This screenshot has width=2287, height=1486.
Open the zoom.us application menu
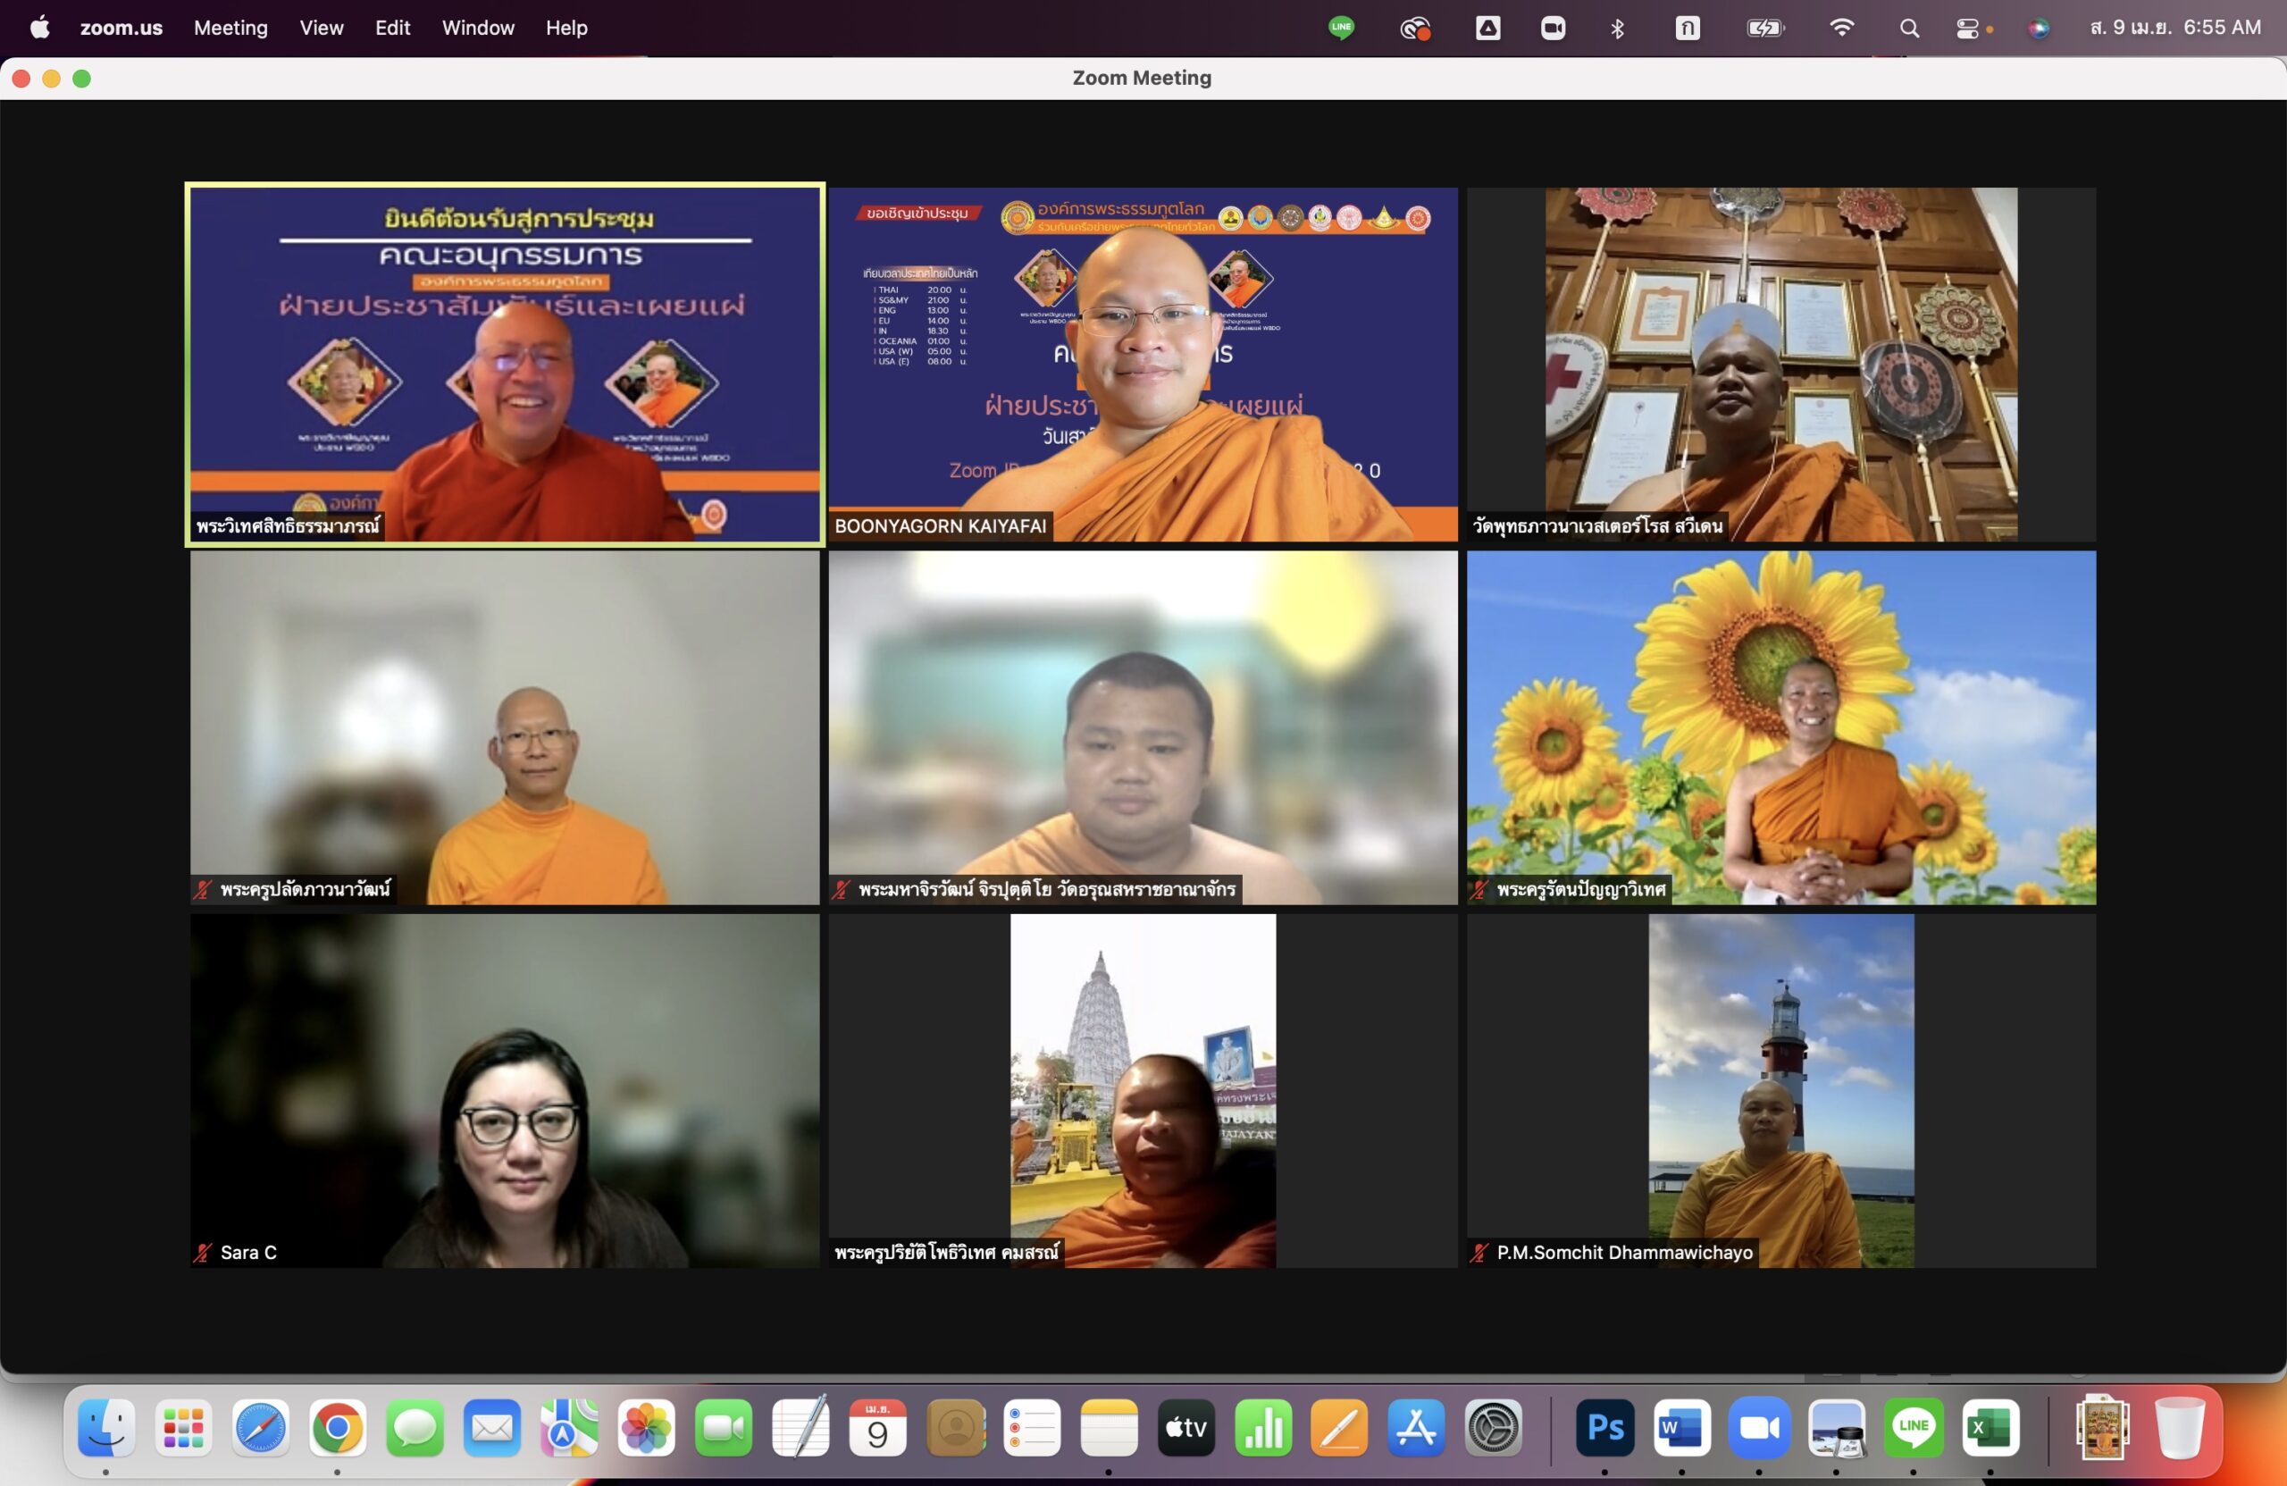tap(121, 28)
